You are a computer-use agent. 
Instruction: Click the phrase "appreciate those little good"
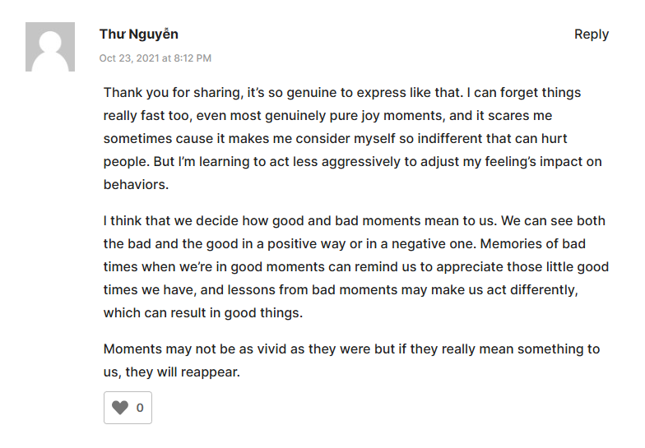point(523,267)
